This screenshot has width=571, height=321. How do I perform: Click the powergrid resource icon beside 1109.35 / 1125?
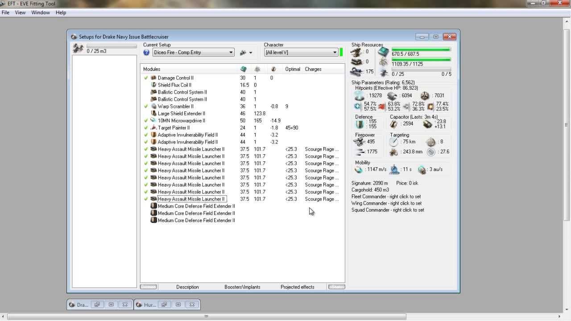(x=383, y=62)
